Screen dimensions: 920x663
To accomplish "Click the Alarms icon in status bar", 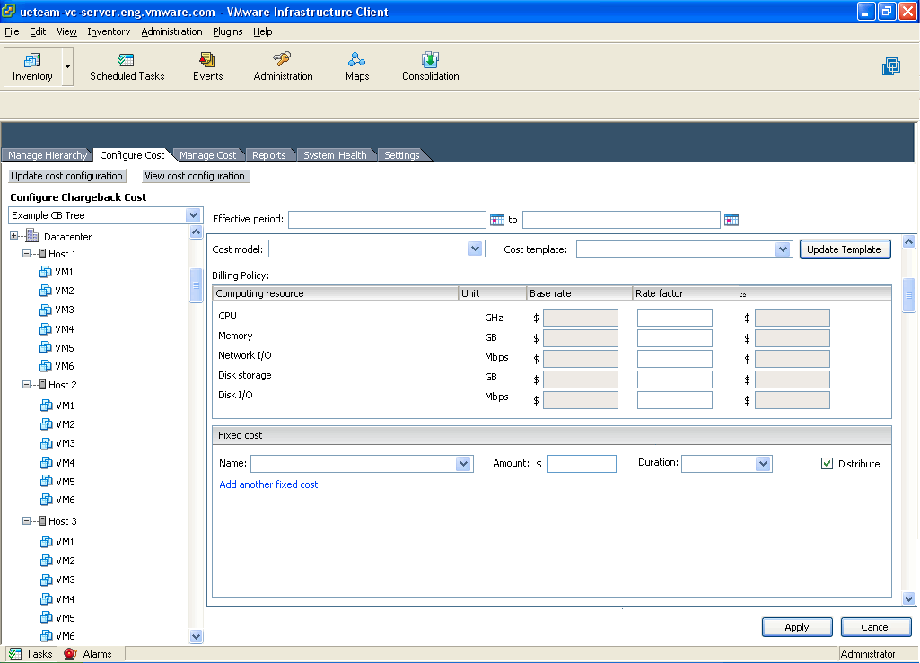I will [x=70, y=654].
